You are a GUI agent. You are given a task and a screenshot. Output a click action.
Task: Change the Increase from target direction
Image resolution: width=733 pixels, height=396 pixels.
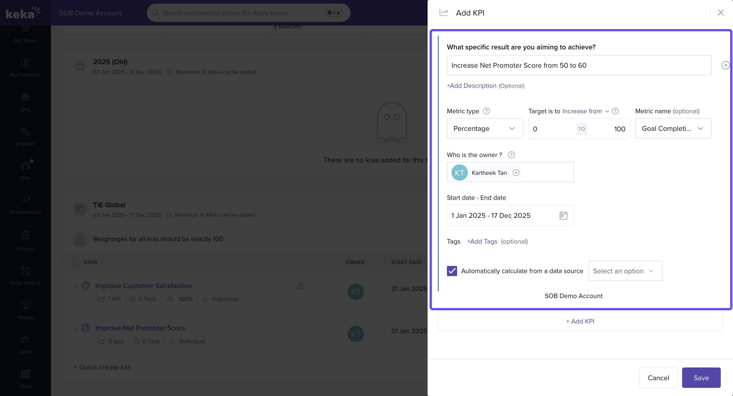click(585, 111)
